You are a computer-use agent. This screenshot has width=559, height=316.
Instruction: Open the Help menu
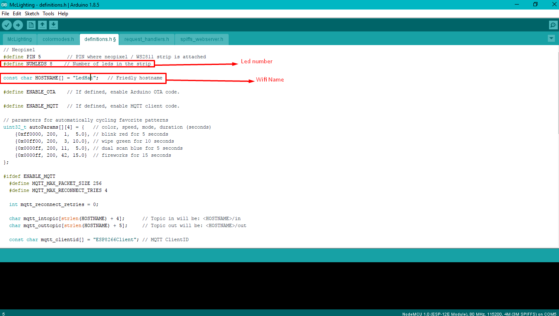63,13
